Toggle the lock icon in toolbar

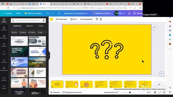101,19
